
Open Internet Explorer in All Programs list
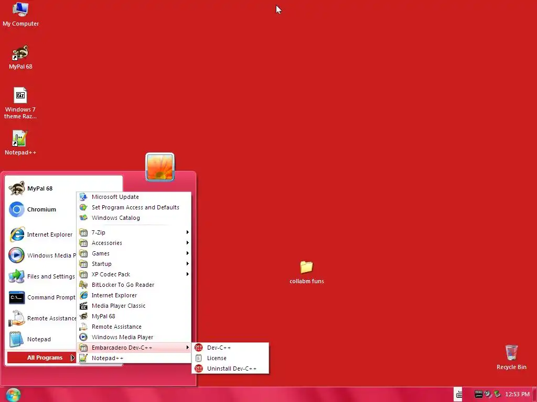pyautogui.click(x=134, y=295)
